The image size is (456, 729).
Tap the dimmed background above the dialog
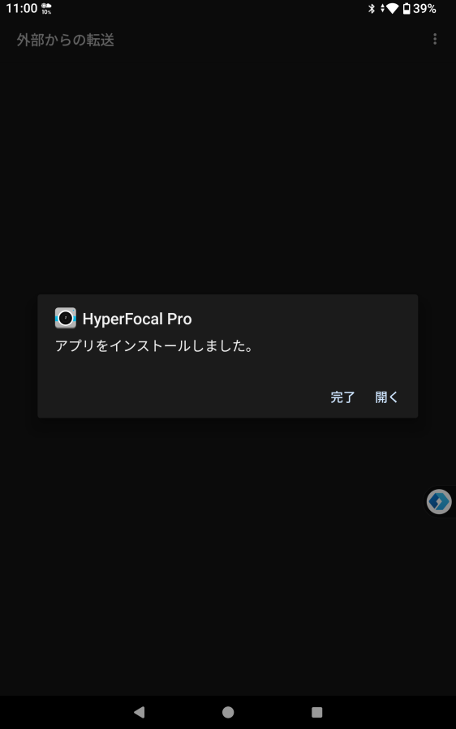pos(228,172)
